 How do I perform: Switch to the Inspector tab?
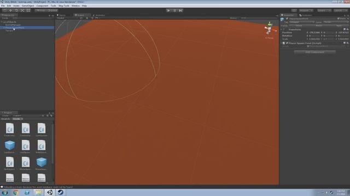[288, 15]
